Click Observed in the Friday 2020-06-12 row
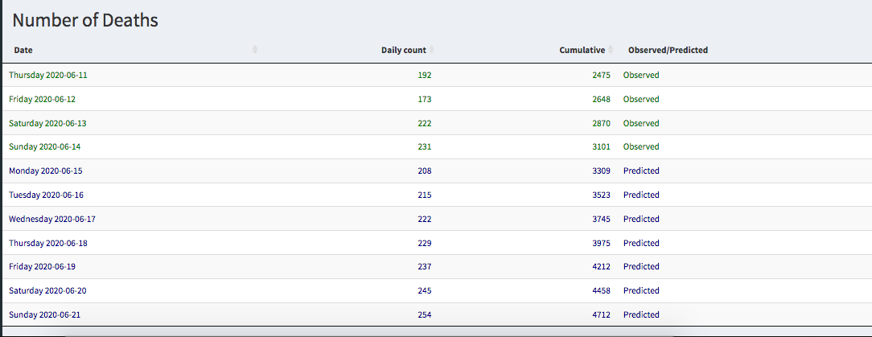Image resolution: width=872 pixels, height=337 pixels. pyautogui.click(x=641, y=99)
